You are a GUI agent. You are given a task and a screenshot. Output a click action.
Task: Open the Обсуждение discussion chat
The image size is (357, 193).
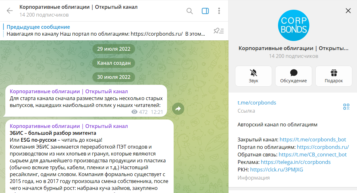coord(293,76)
